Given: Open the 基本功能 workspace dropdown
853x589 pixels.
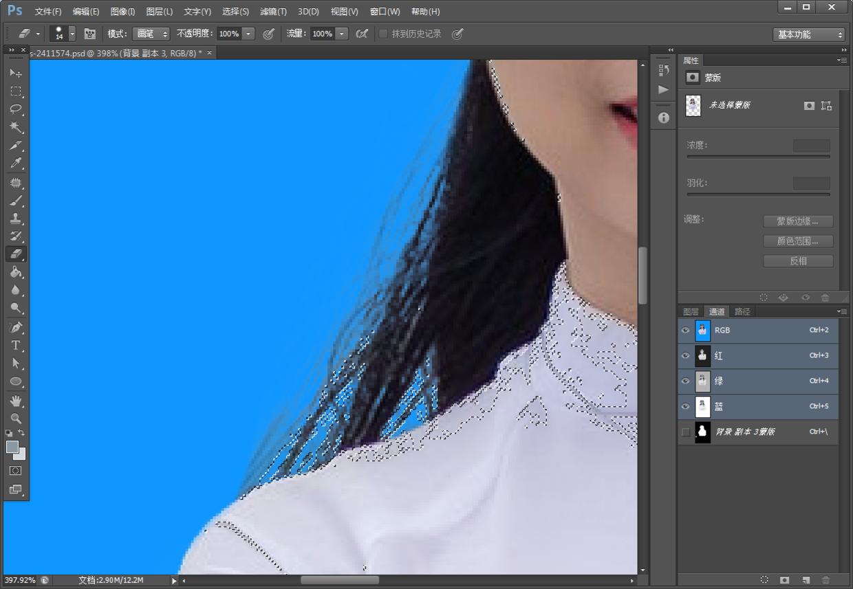Looking at the screenshot, I should click(x=808, y=34).
